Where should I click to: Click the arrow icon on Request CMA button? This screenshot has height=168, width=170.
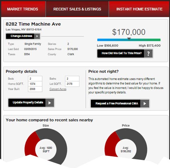144,104
